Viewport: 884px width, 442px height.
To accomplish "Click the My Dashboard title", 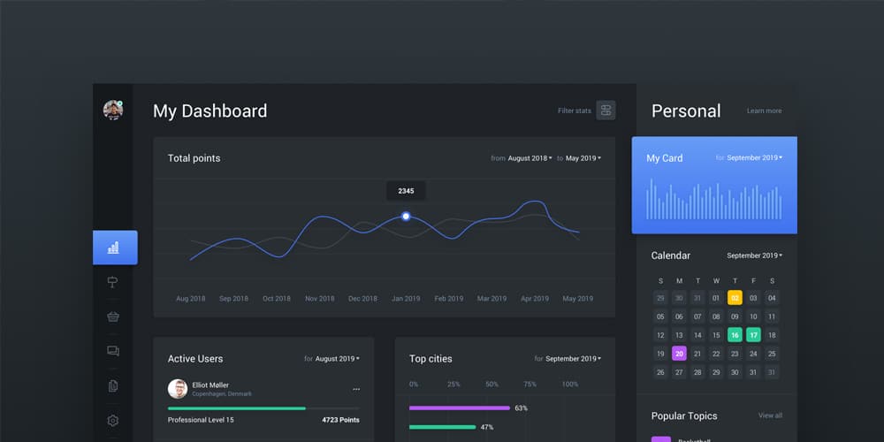I will point(210,111).
